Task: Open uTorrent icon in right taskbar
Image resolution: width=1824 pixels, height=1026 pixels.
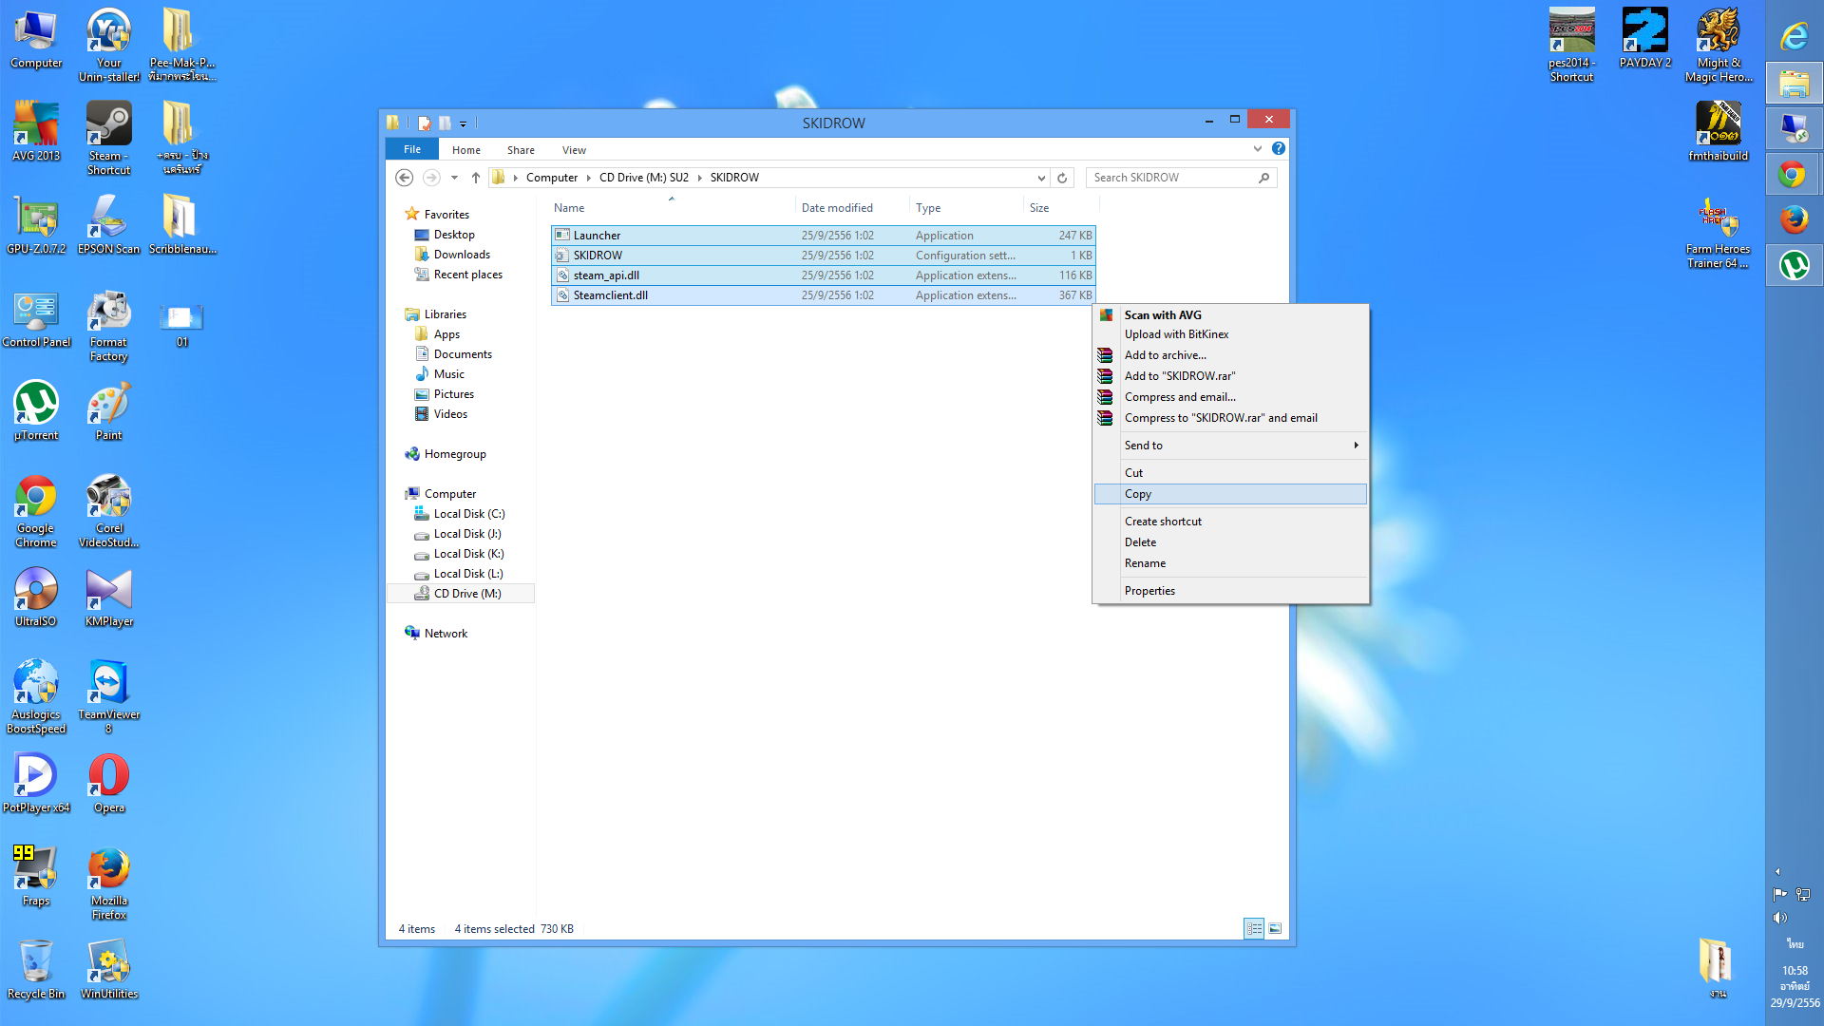Action: (x=1794, y=266)
